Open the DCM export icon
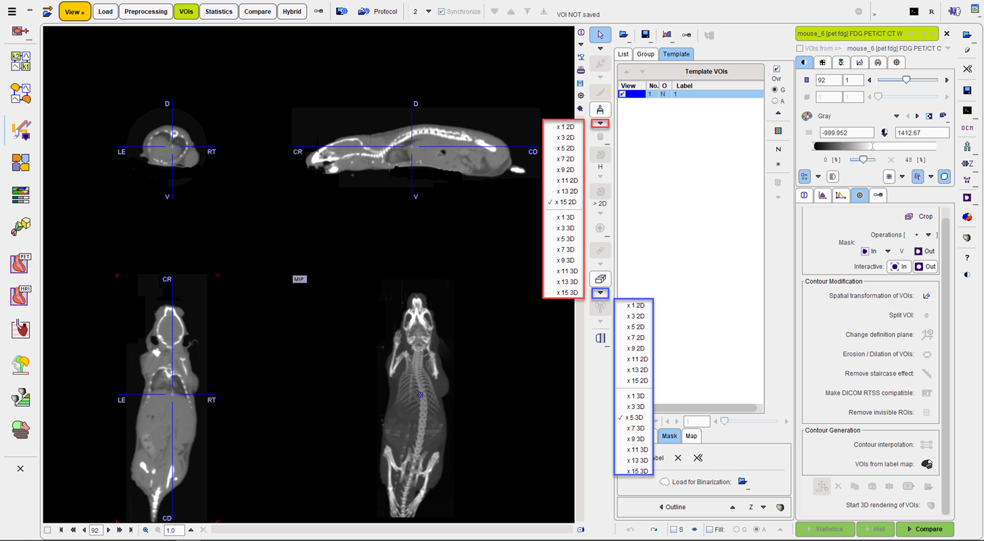Viewport: 984px width, 541px height. (x=967, y=128)
